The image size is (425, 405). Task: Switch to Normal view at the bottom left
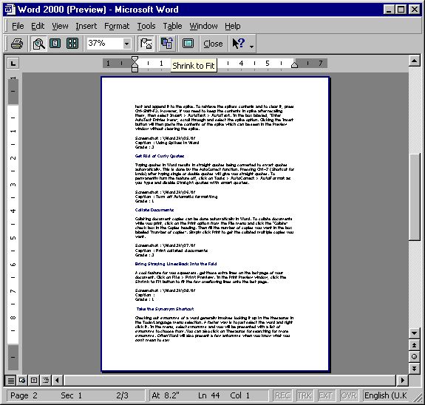coord(11,381)
